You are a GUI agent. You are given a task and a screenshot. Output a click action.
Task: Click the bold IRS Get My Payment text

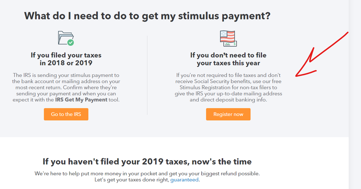[81, 100]
